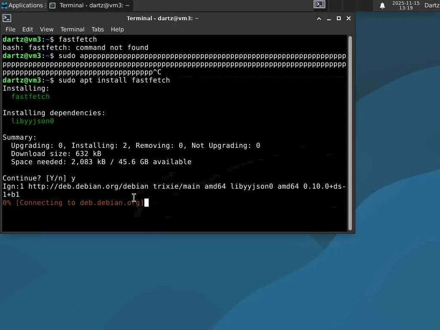440x330 pixels.
Task: Open the Tabs menu
Action: [98, 29]
